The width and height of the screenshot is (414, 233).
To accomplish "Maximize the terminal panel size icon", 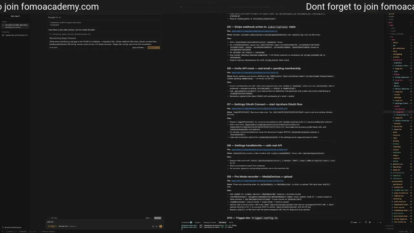I will (377, 222).
